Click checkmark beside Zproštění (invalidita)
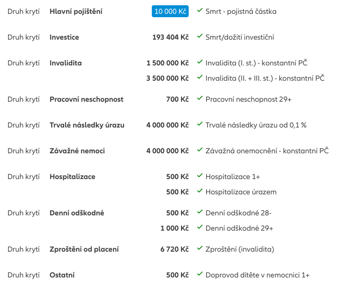 [200, 248]
